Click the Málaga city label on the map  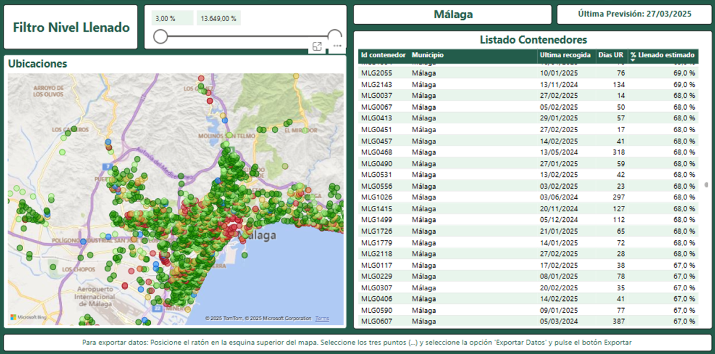258,235
